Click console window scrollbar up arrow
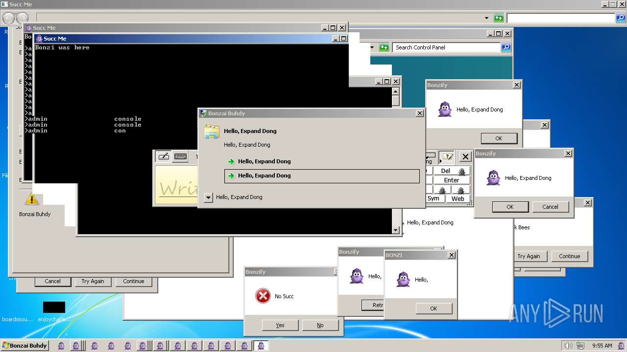The height and width of the screenshot is (352, 627). click(396, 91)
